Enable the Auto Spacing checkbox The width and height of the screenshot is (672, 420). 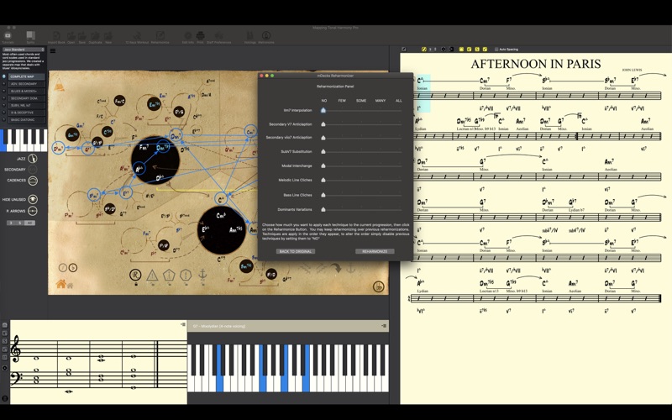click(496, 50)
